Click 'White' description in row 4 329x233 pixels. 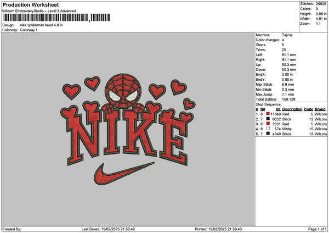click(287, 129)
